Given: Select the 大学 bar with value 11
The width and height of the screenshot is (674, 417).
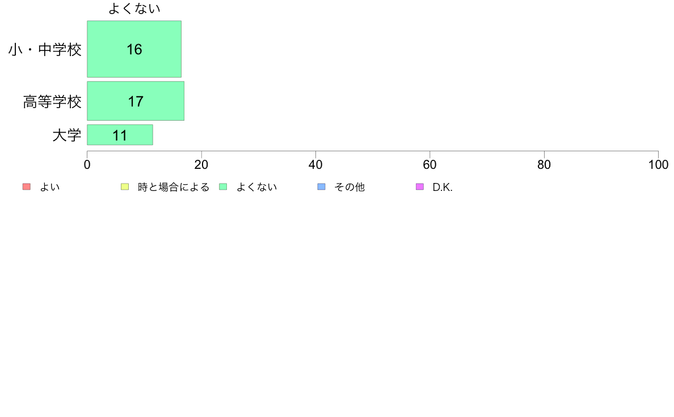Looking at the screenshot, I should click(120, 135).
